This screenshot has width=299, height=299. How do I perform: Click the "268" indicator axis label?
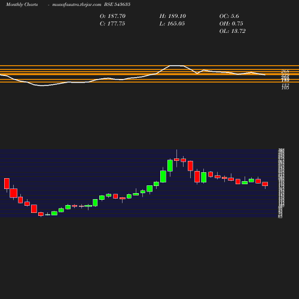tap(285, 71)
